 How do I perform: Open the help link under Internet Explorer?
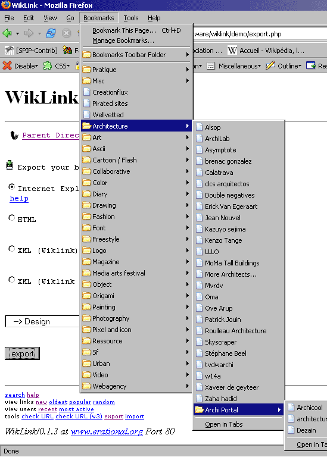pyautogui.click(x=19, y=199)
